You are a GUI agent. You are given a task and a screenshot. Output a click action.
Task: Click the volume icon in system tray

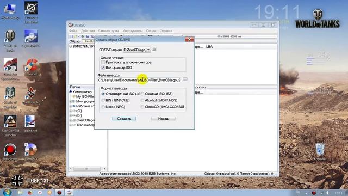pos(327,193)
